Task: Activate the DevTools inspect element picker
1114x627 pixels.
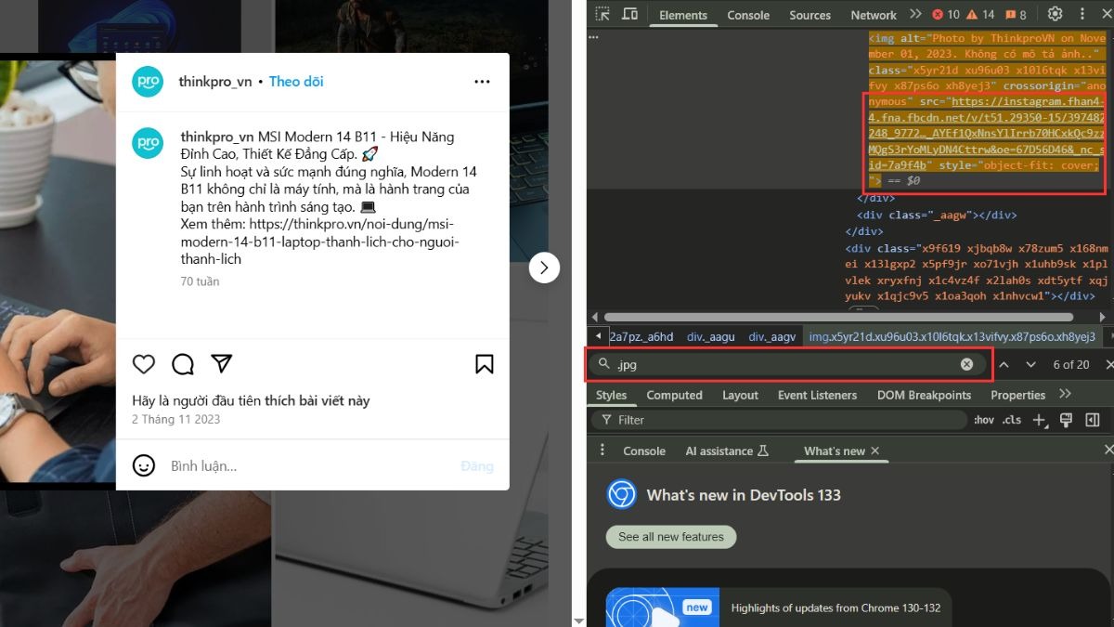Action: (602, 14)
